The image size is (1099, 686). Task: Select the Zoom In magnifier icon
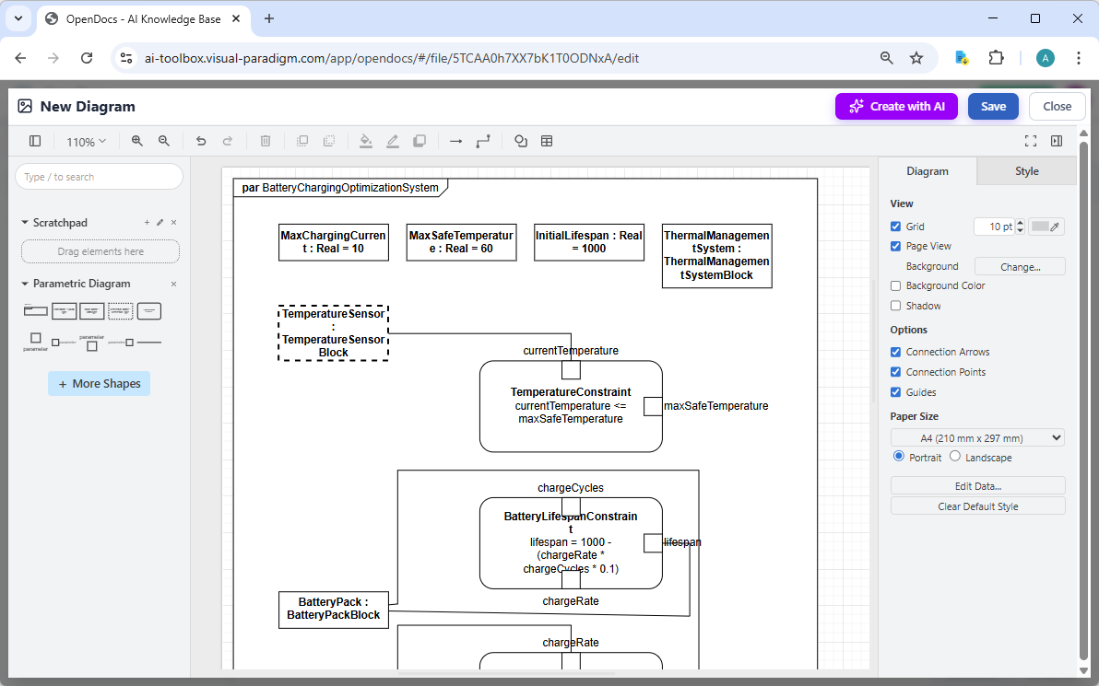click(x=136, y=141)
